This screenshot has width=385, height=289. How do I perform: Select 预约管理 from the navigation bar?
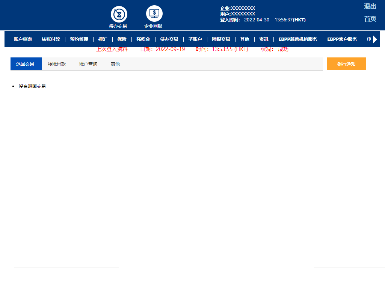click(79, 39)
